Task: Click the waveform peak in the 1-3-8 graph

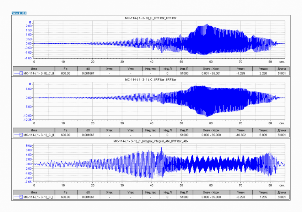Action: pyautogui.click(x=206, y=26)
